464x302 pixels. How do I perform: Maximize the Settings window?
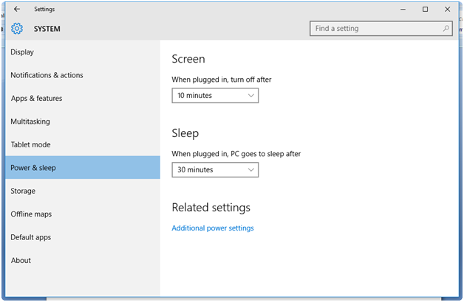(x=425, y=10)
